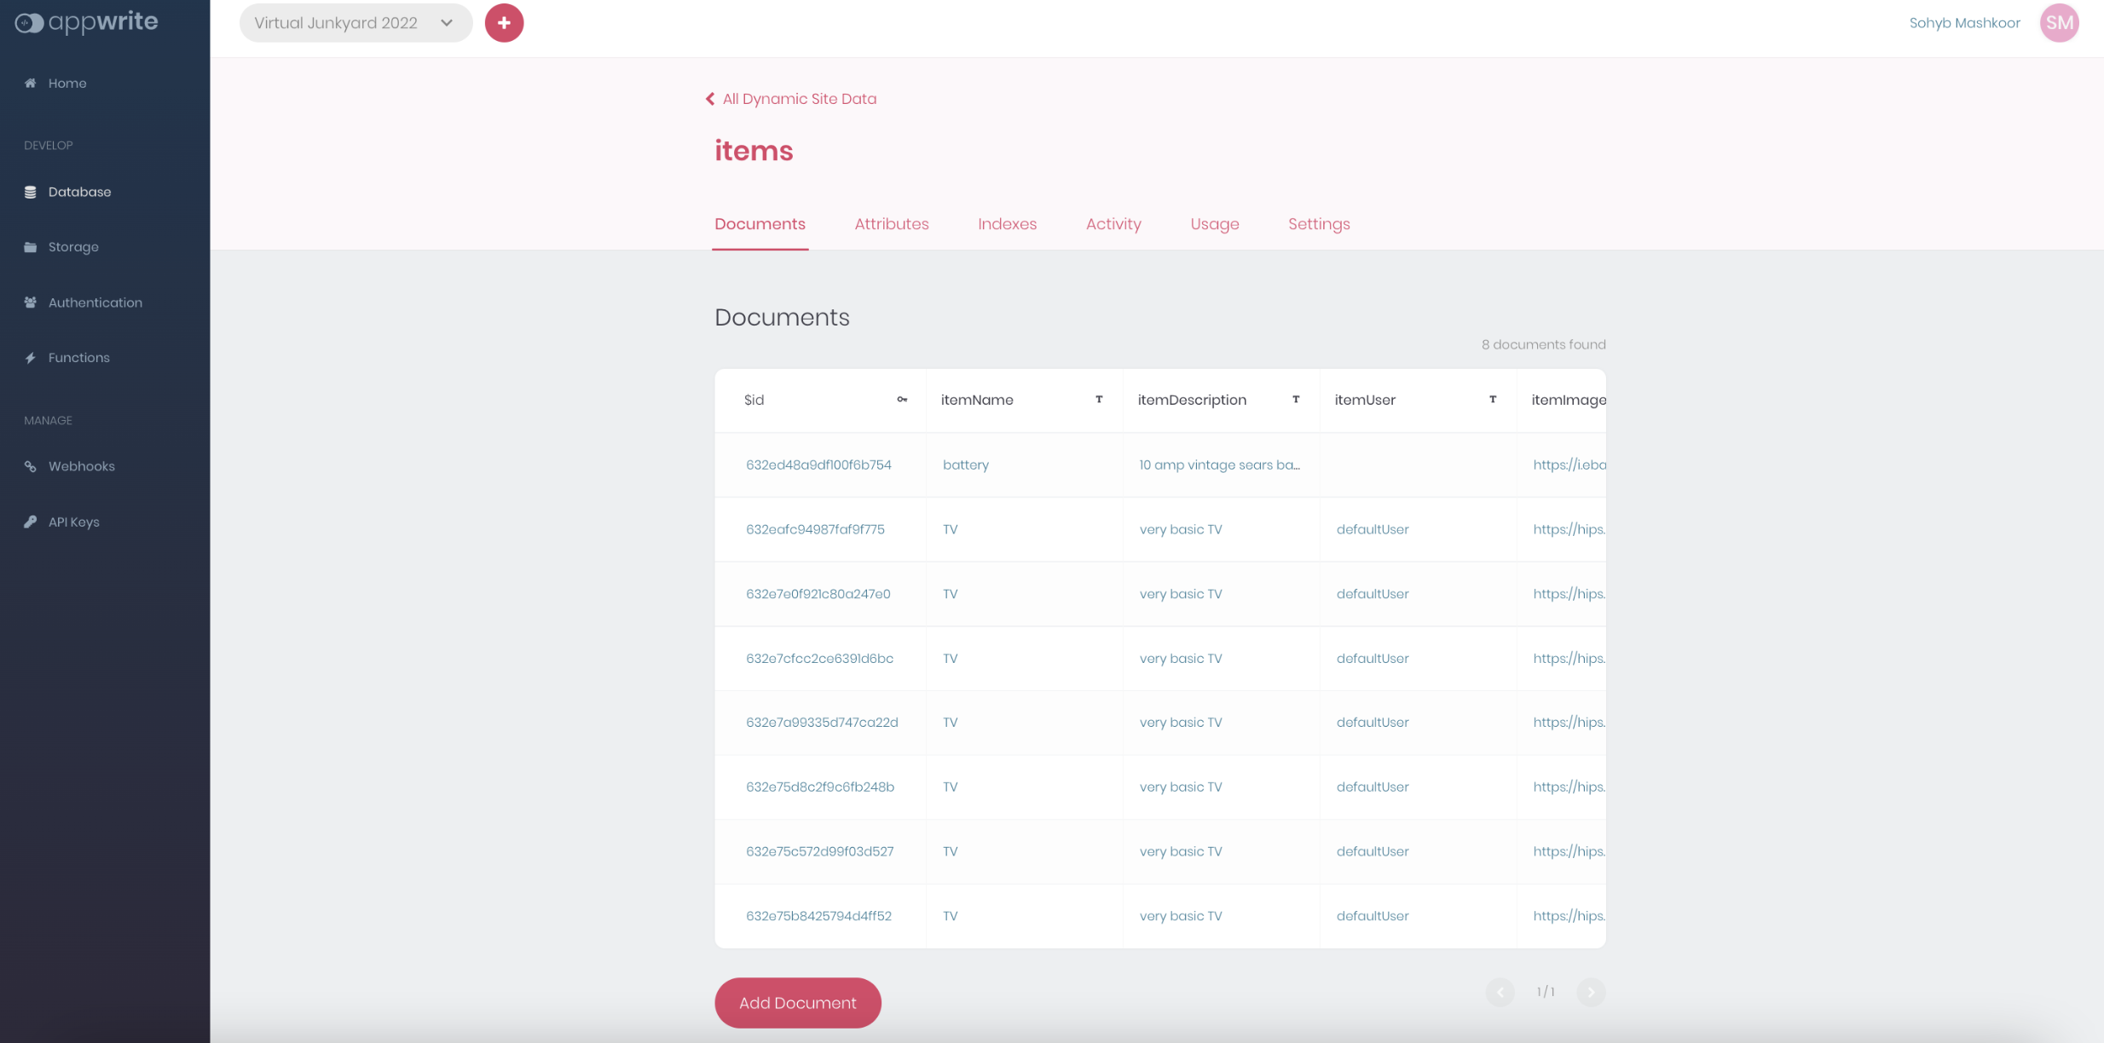Screen dimensions: 2104x1043
Task: Click the SM user avatar
Action: coord(2058,23)
